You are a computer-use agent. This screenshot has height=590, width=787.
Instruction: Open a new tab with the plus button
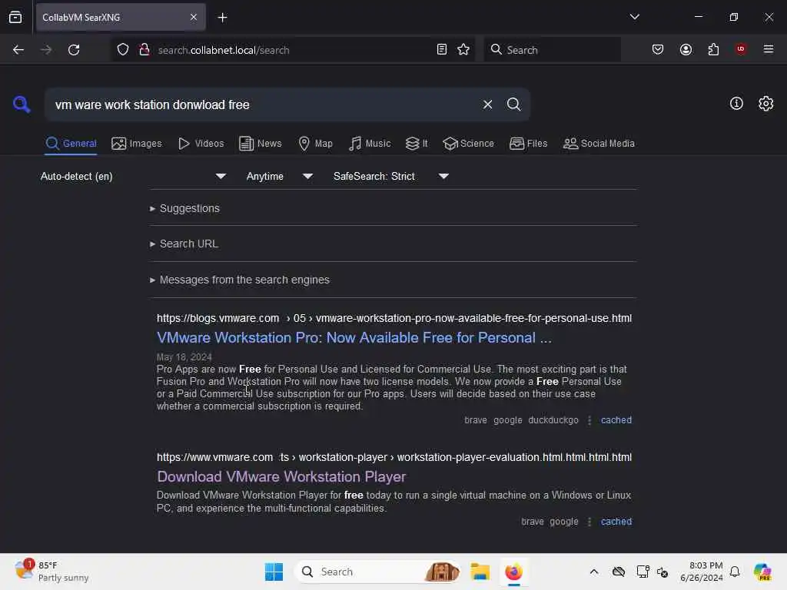point(222,18)
